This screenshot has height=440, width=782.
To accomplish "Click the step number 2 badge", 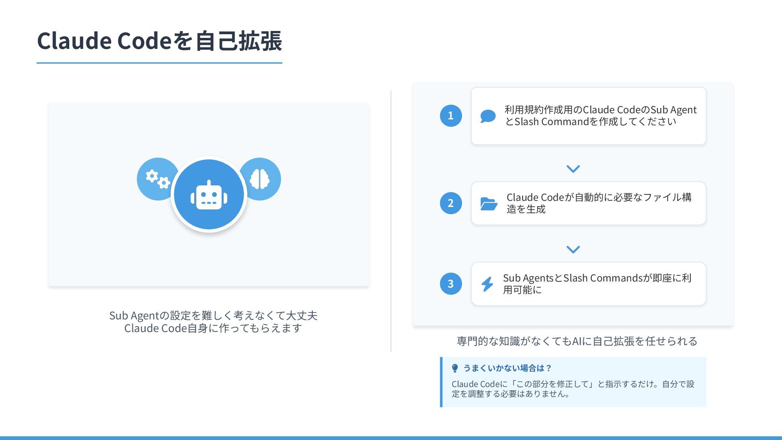I will 451,203.
